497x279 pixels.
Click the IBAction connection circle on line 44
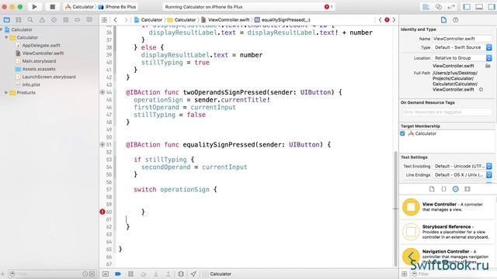tap(102, 92)
